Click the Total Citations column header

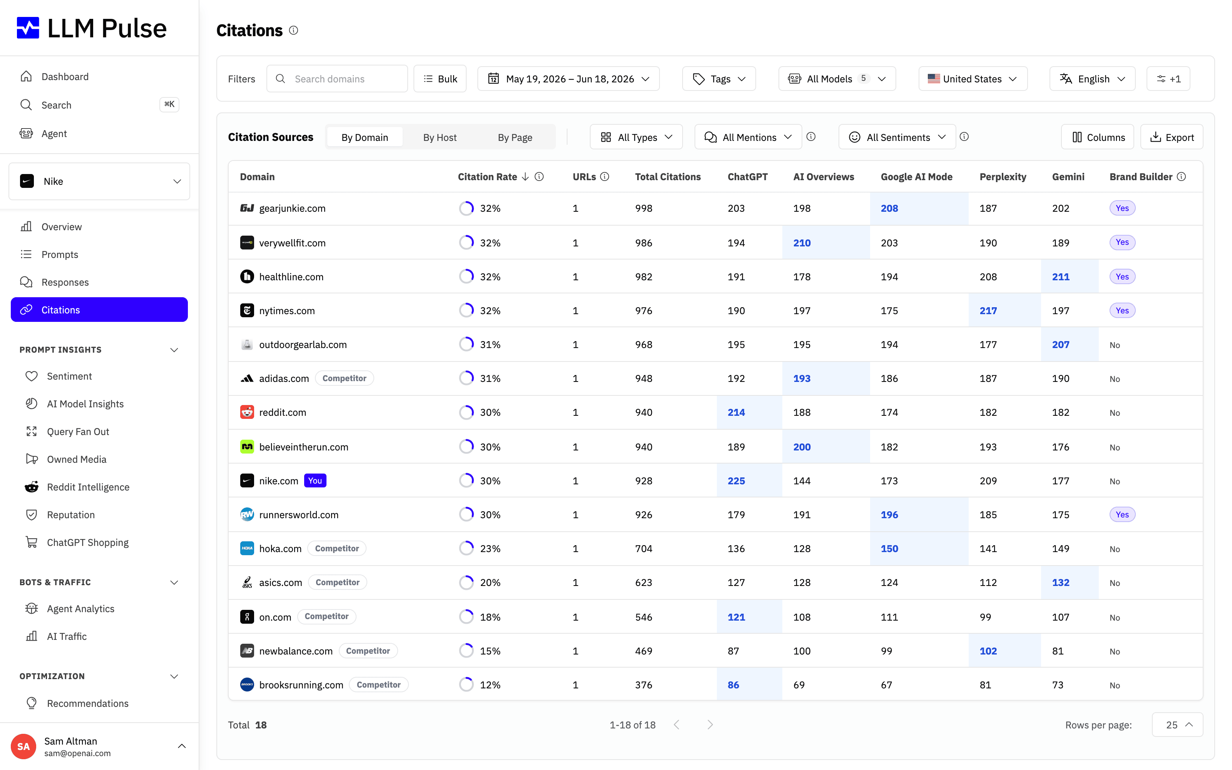668,177
